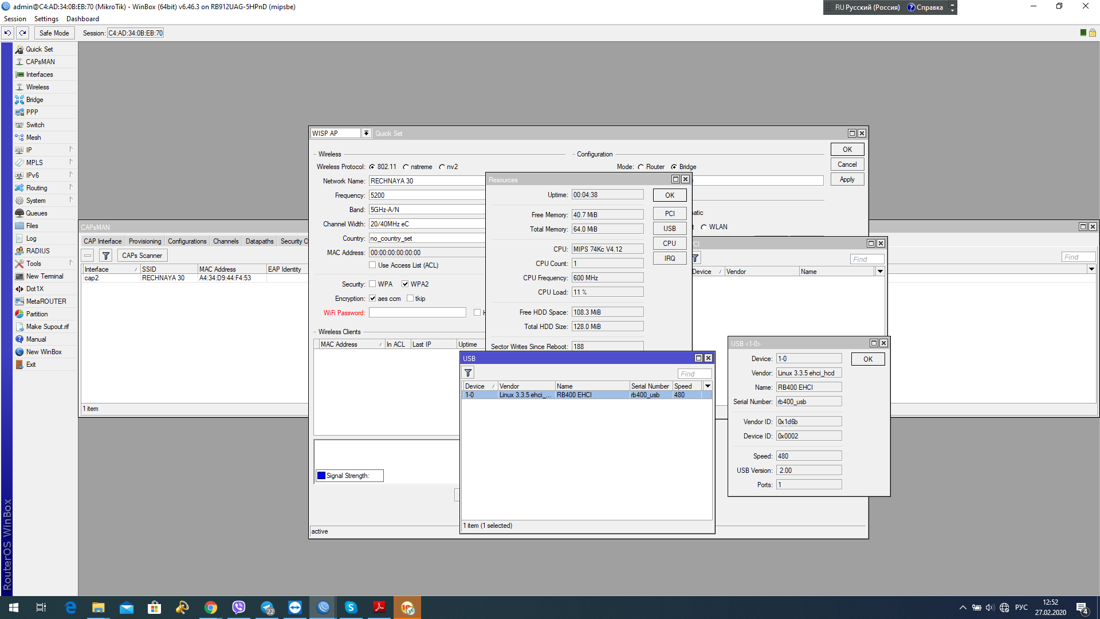Click Cancel in Quick Set

[x=847, y=164]
